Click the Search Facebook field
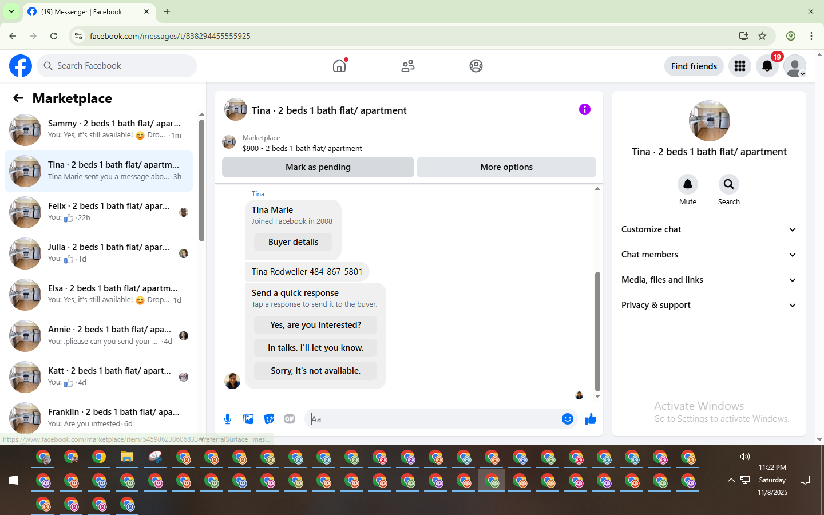Viewport: 824px width, 515px height. click(x=117, y=66)
